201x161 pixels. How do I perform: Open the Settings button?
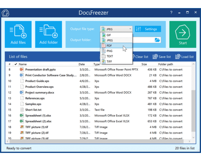point(148,29)
